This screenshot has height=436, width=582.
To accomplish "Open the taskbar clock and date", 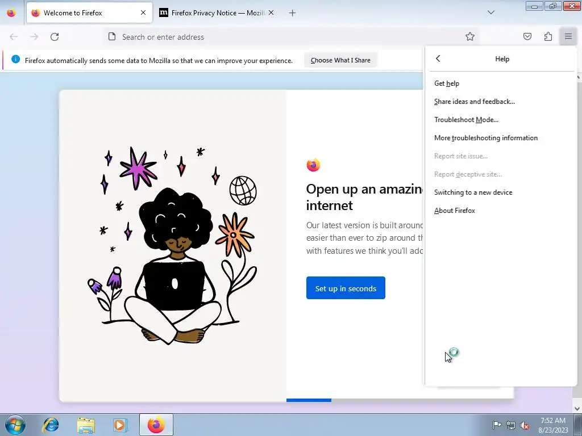I will (x=553, y=425).
